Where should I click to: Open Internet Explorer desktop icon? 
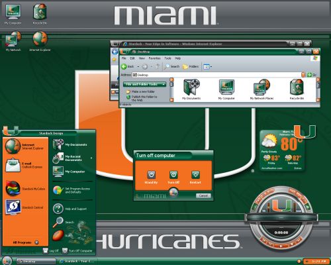point(40,42)
